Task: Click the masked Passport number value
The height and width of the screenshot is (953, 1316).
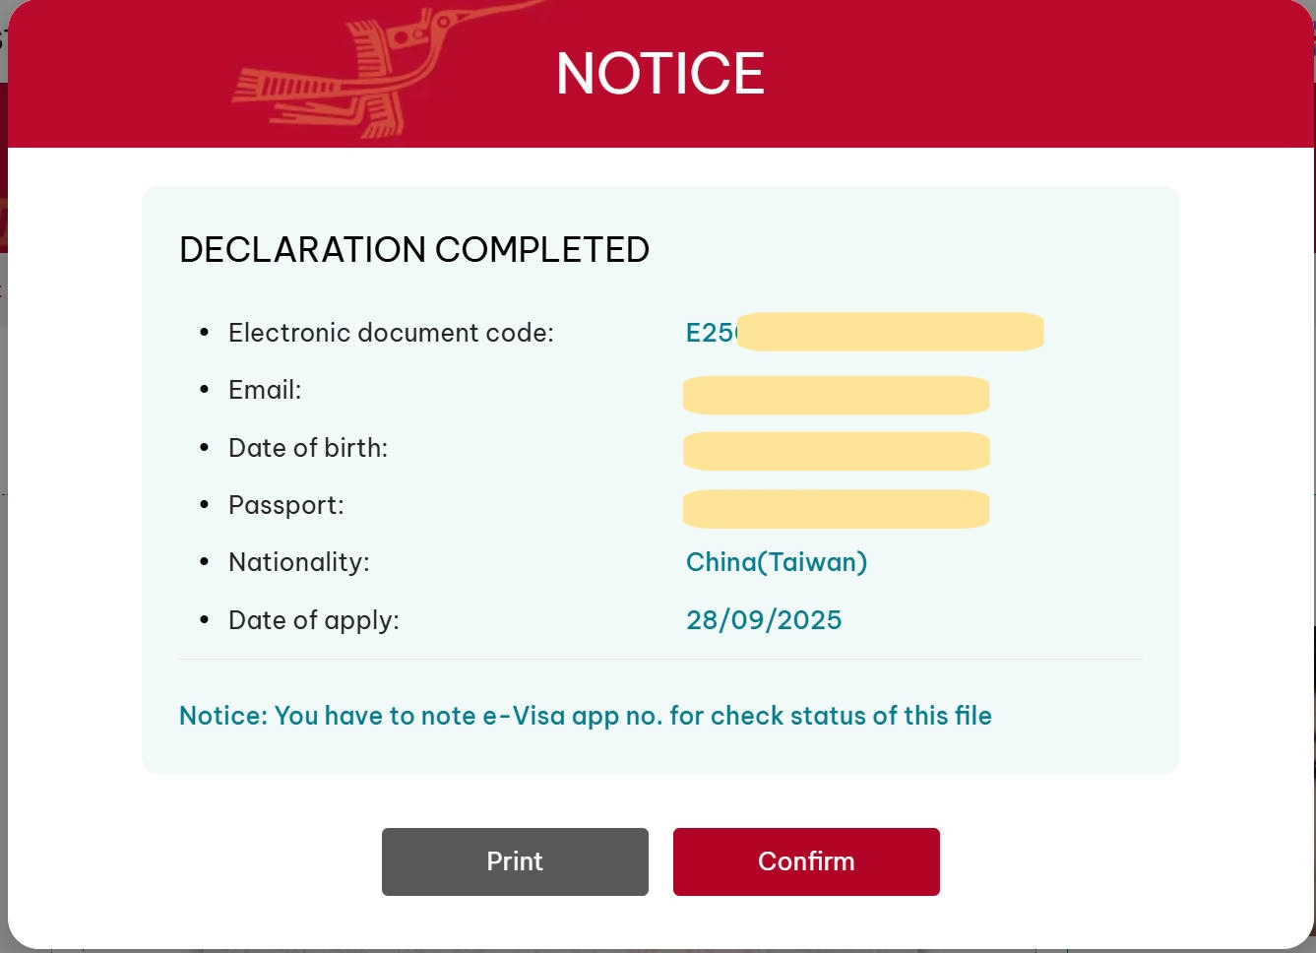Action: [836, 509]
